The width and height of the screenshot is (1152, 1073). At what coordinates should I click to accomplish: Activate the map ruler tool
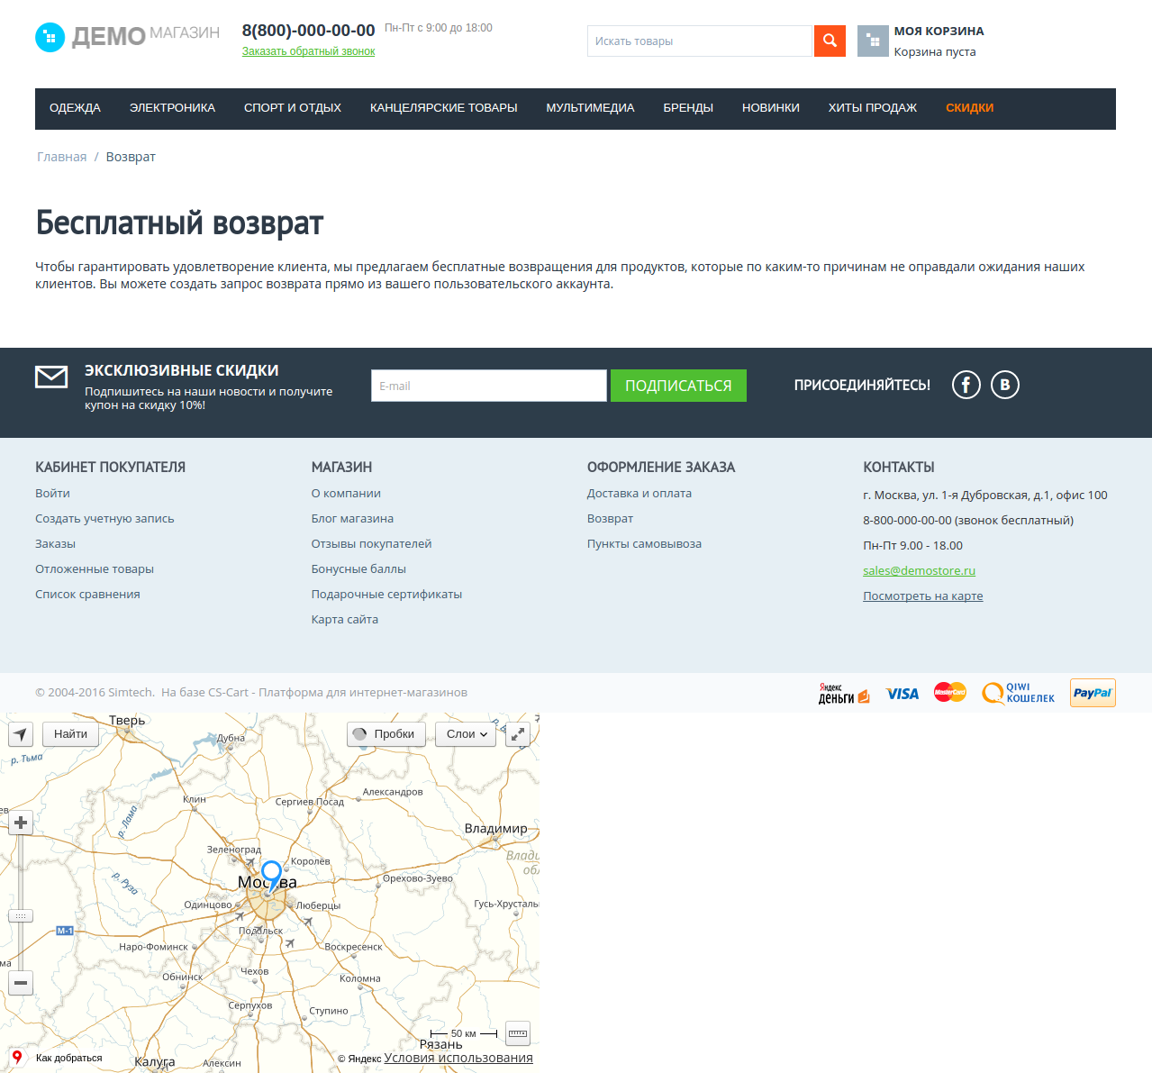[x=518, y=1033]
